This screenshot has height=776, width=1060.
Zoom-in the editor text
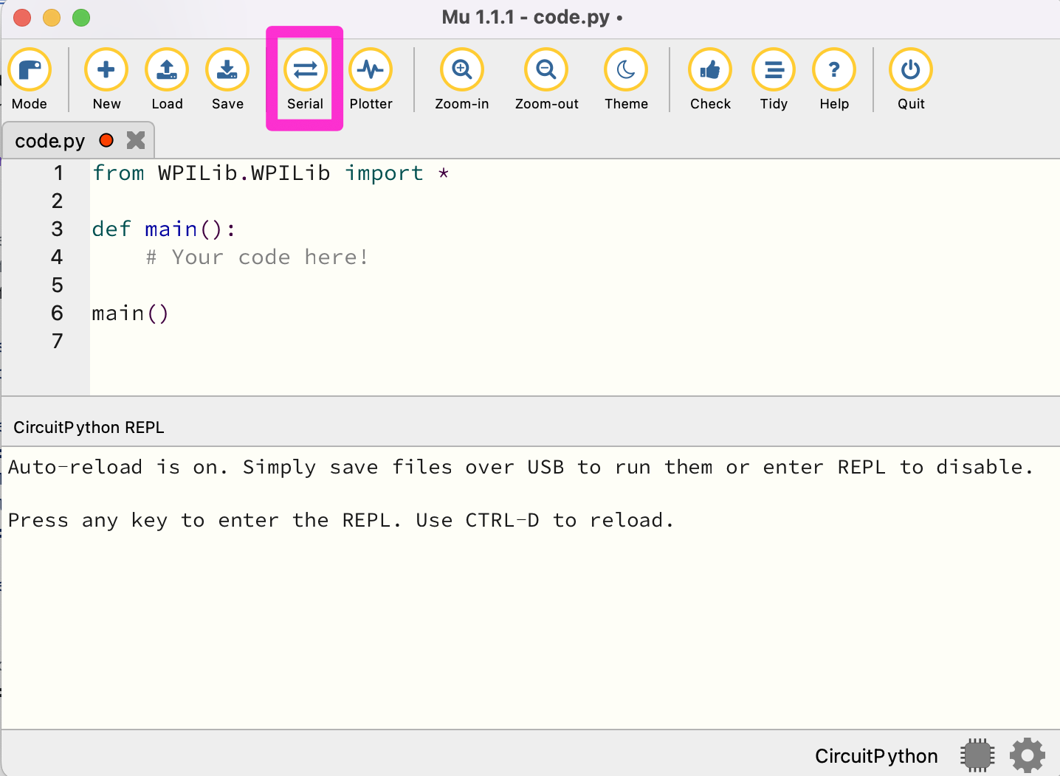pyautogui.click(x=461, y=79)
